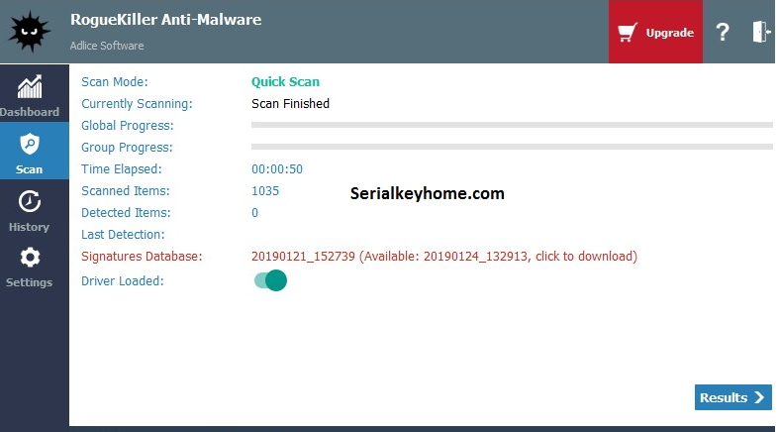The width and height of the screenshot is (779, 432).
Task: Click signatures database download link
Action: [444, 257]
